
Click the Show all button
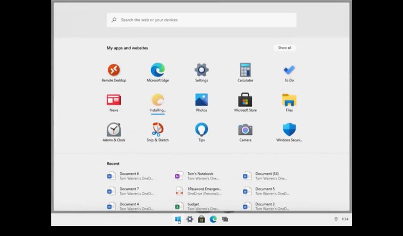285,48
